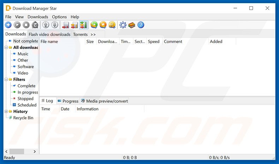Show more tabs with the >> chevron
The height and width of the screenshot is (164, 279).
click(x=93, y=34)
